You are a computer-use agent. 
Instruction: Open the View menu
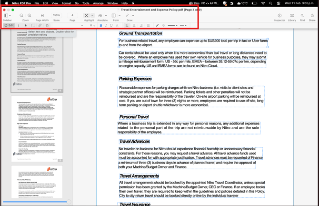55,3
